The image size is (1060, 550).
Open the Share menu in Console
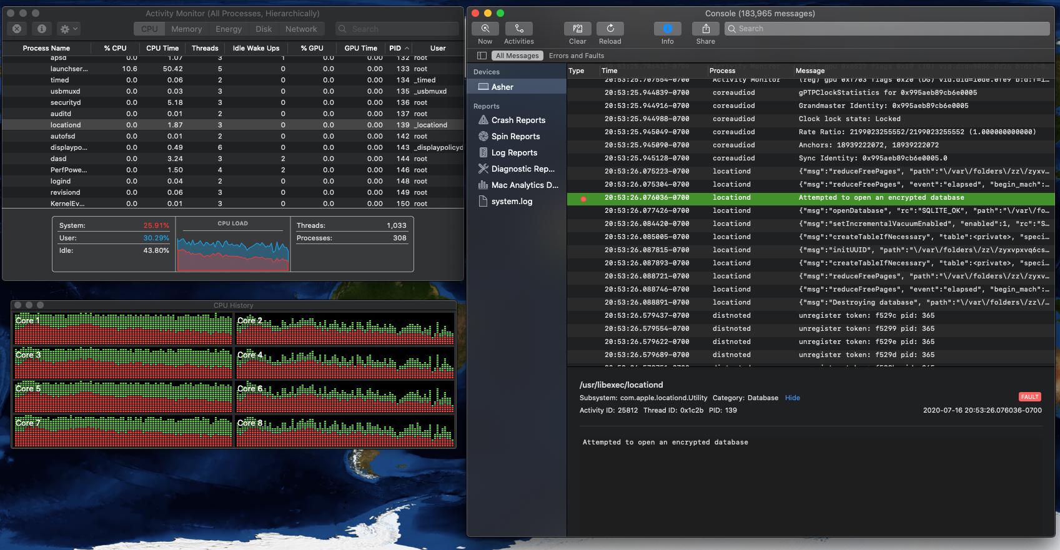point(705,29)
